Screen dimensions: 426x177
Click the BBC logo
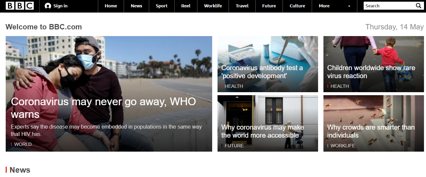pos(20,6)
